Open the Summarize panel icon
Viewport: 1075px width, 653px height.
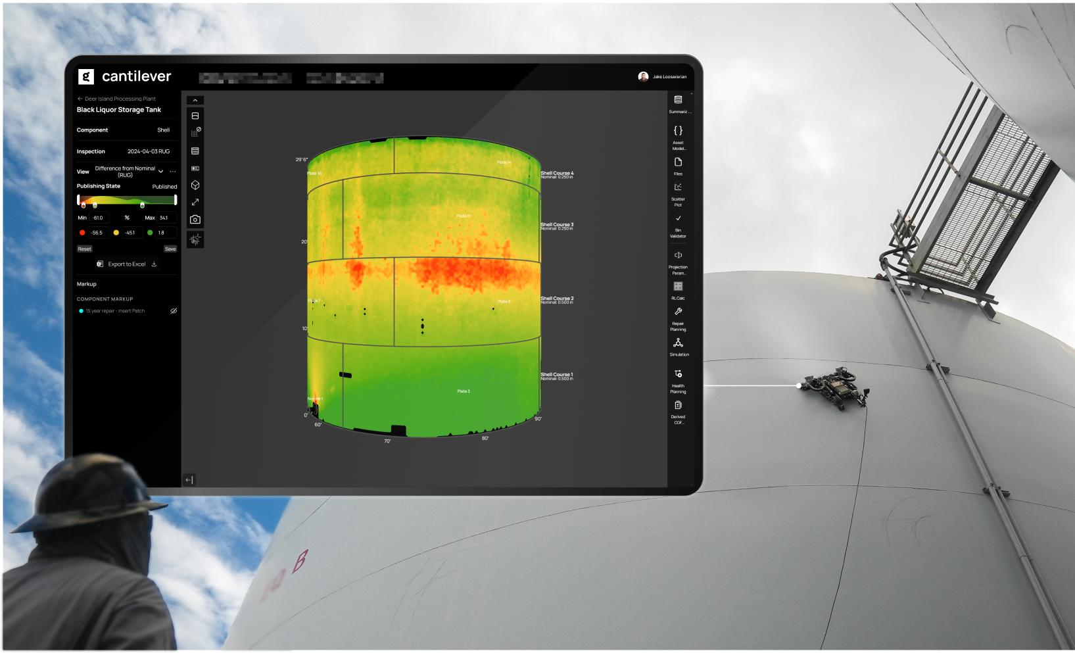678,100
